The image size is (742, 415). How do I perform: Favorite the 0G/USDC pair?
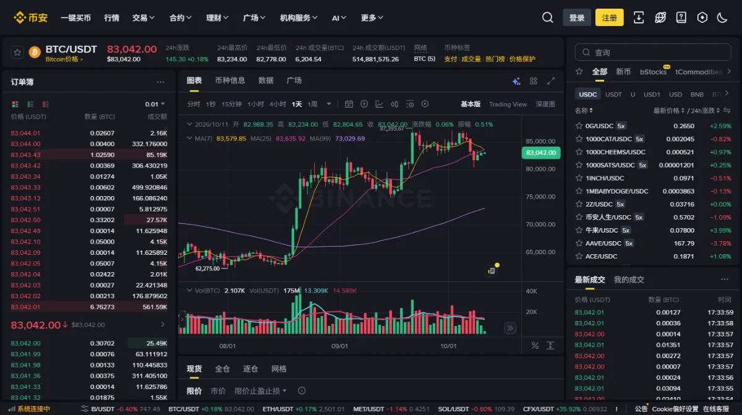(579, 126)
